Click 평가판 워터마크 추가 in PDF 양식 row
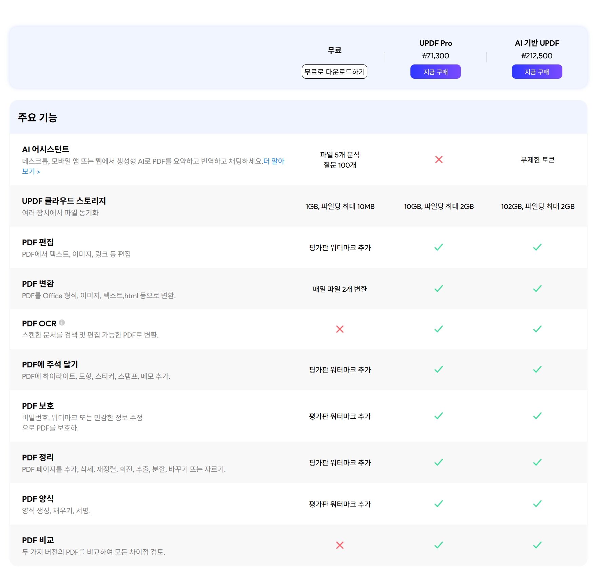The image size is (598, 572). tap(340, 504)
